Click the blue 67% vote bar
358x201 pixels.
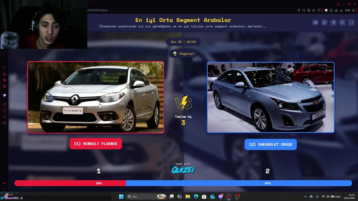click(x=239, y=183)
